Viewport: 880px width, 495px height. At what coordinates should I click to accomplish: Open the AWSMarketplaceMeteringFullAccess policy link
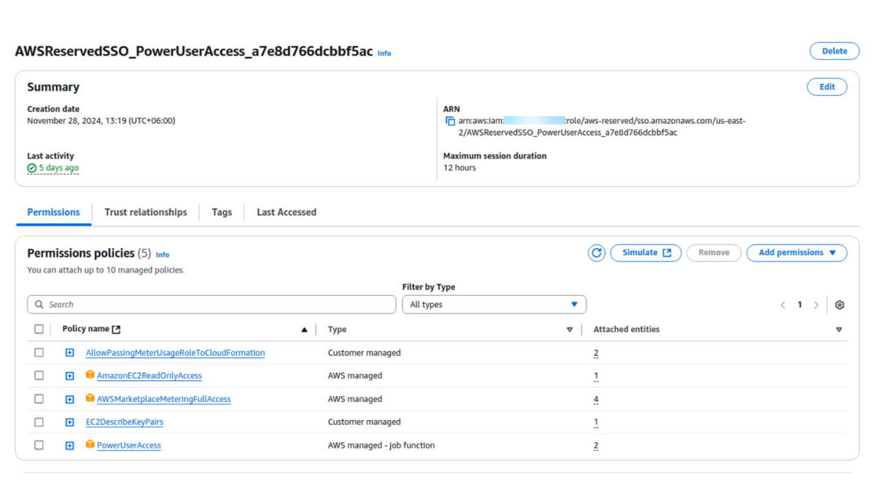pyautogui.click(x=164, y=399)
